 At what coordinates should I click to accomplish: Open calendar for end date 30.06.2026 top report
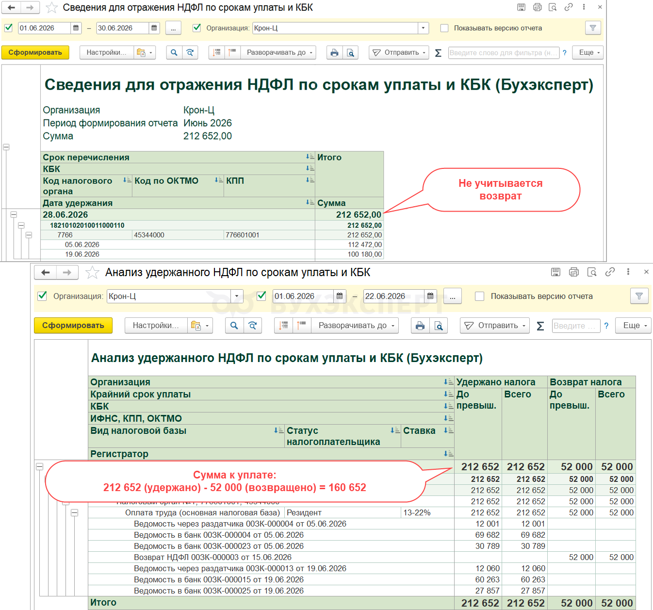(154, 28)
